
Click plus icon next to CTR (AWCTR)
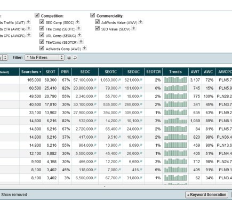pyautogui.click(x=29, y=28)
